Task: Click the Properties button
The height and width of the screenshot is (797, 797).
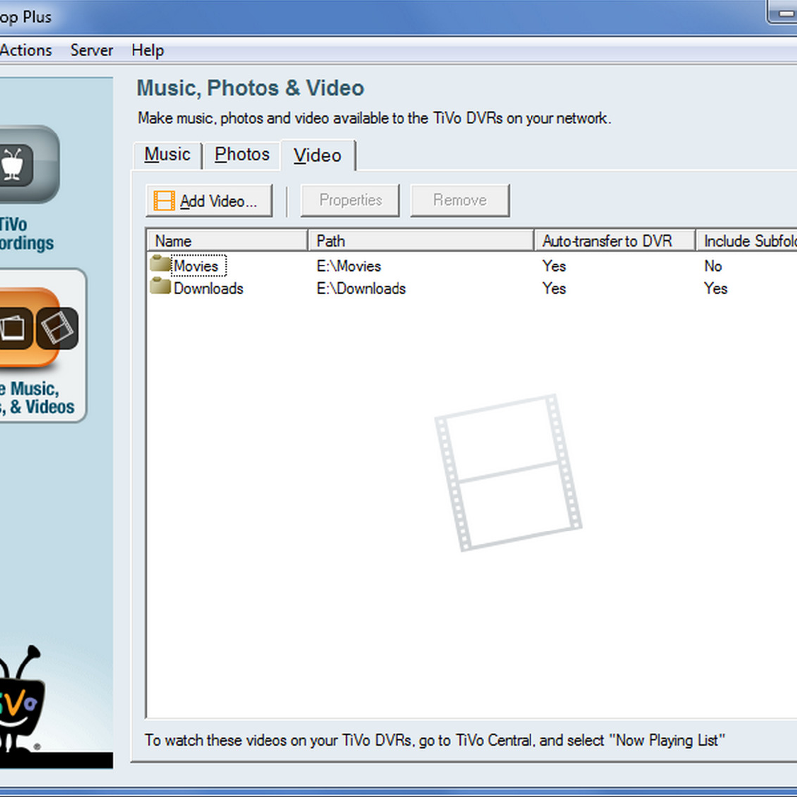Action: pos(350,200)
